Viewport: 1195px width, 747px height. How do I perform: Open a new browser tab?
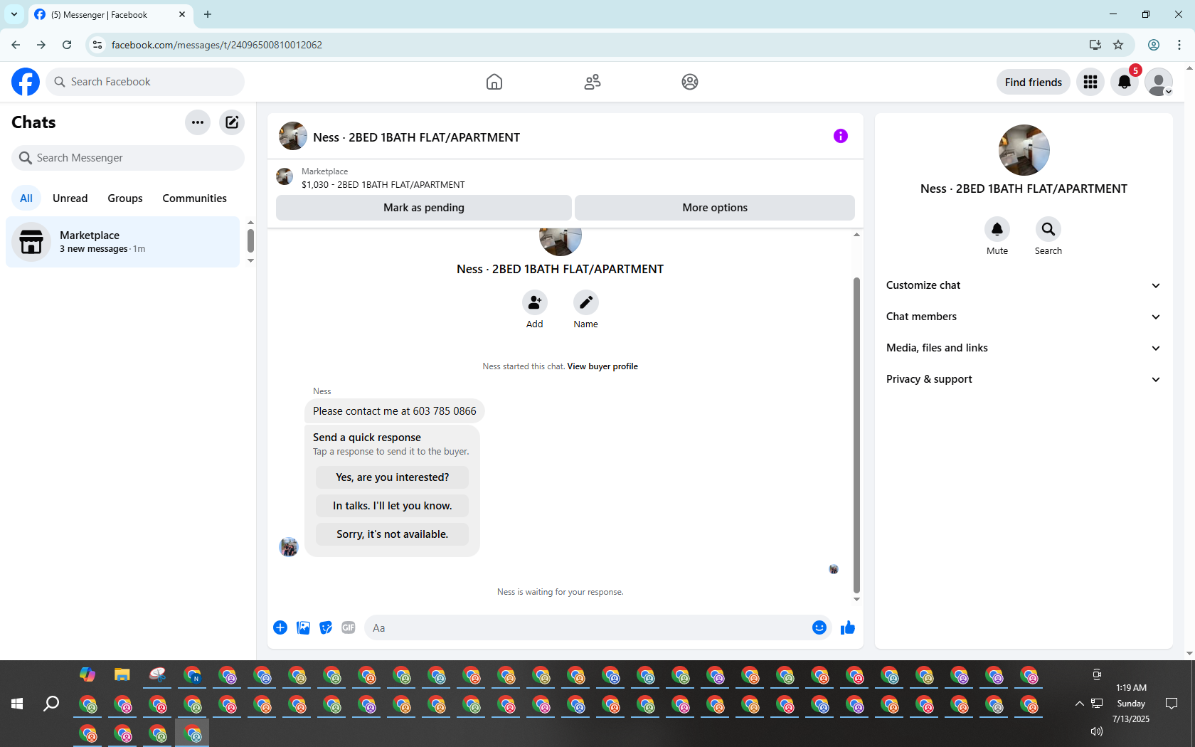click(208, 14)
